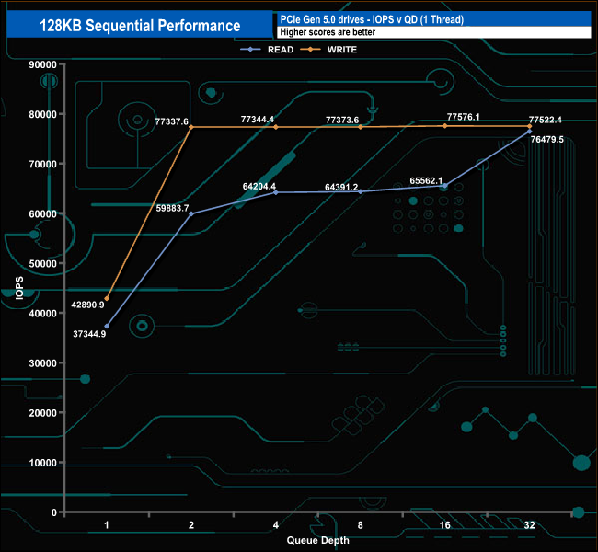Select the WRITE marker at 77344.4
Image resolution: width=598 pixels, height=552 pixels.
coord(276,127)
